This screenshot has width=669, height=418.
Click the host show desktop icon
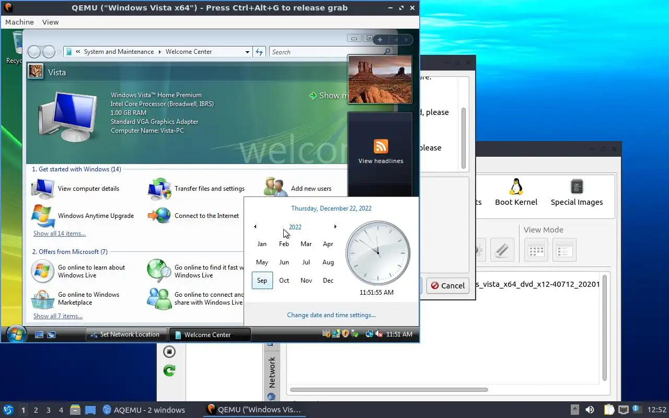[x=90, y=410]
